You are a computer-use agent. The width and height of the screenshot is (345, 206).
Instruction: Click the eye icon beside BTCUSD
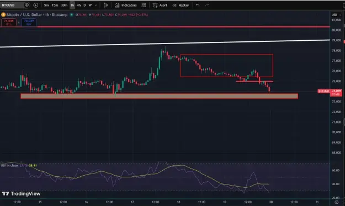[27, 5]
